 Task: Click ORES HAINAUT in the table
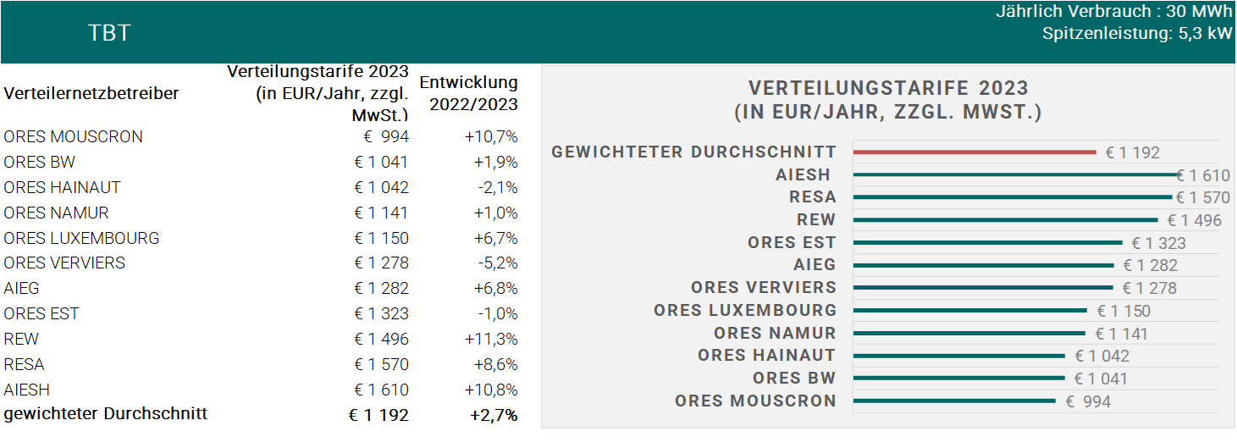coord(62,187)
